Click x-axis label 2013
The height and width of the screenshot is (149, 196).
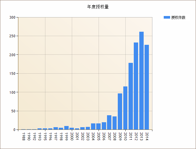(x=141, y=136)
